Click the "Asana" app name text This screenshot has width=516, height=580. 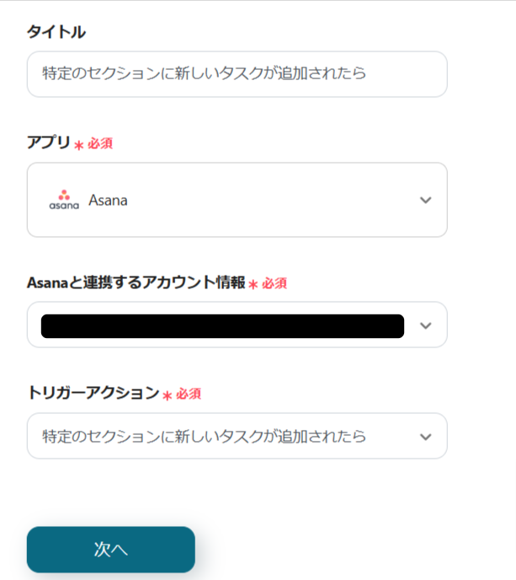[108, 201]
